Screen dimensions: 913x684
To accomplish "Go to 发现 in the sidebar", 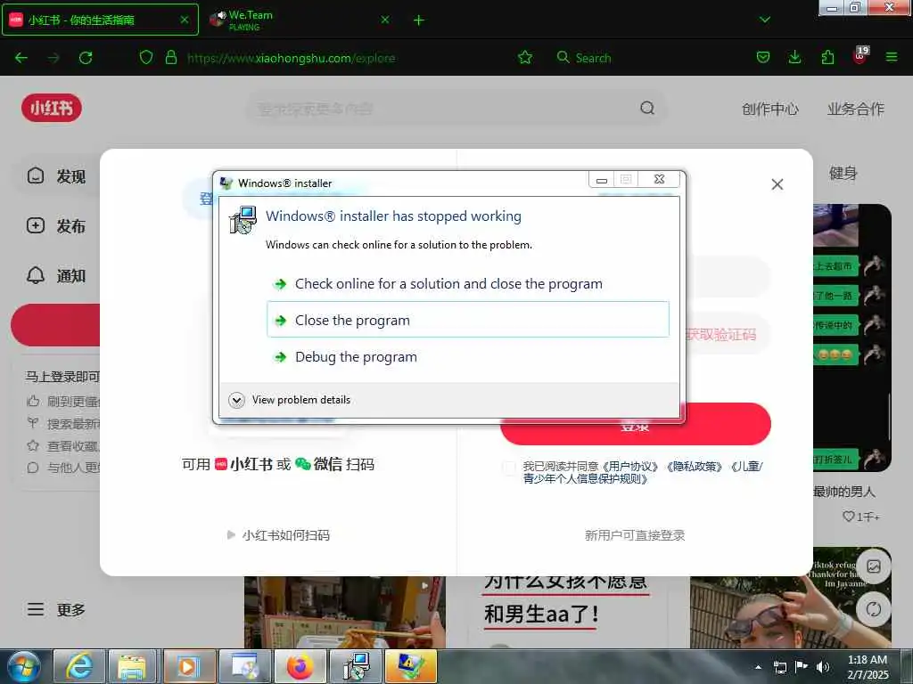I will 57,175.
